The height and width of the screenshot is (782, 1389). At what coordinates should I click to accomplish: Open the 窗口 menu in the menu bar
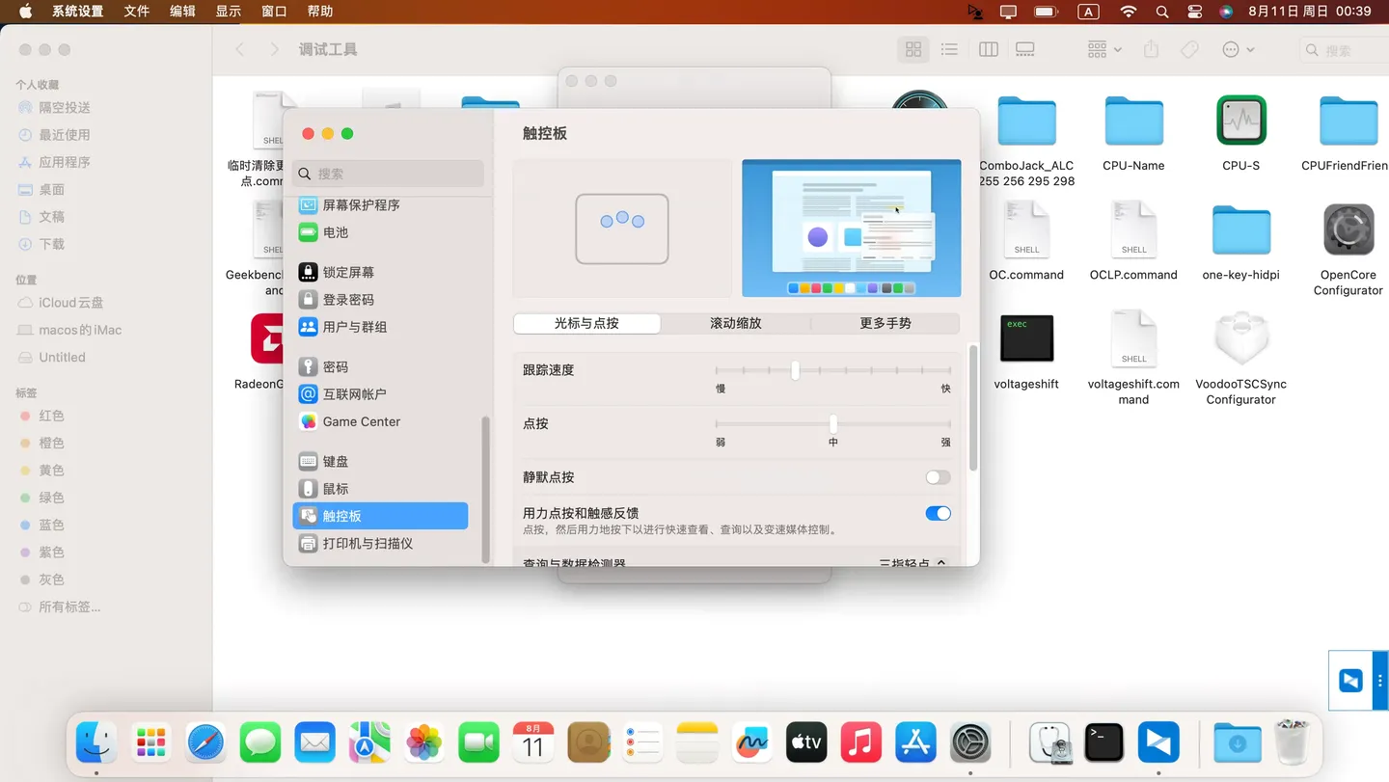[273, 11]
